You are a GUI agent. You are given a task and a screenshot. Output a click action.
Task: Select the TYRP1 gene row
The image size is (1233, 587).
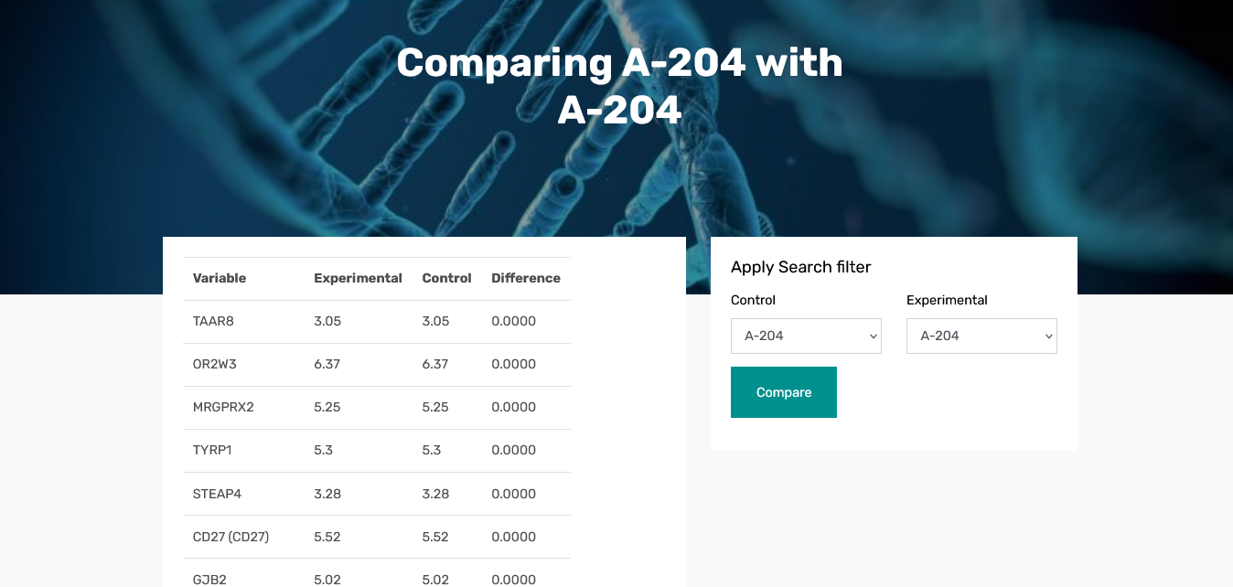coord(209,450)
